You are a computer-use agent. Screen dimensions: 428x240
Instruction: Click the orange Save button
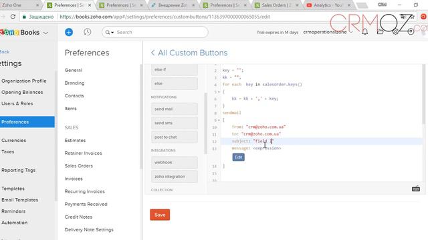(160, 215)
